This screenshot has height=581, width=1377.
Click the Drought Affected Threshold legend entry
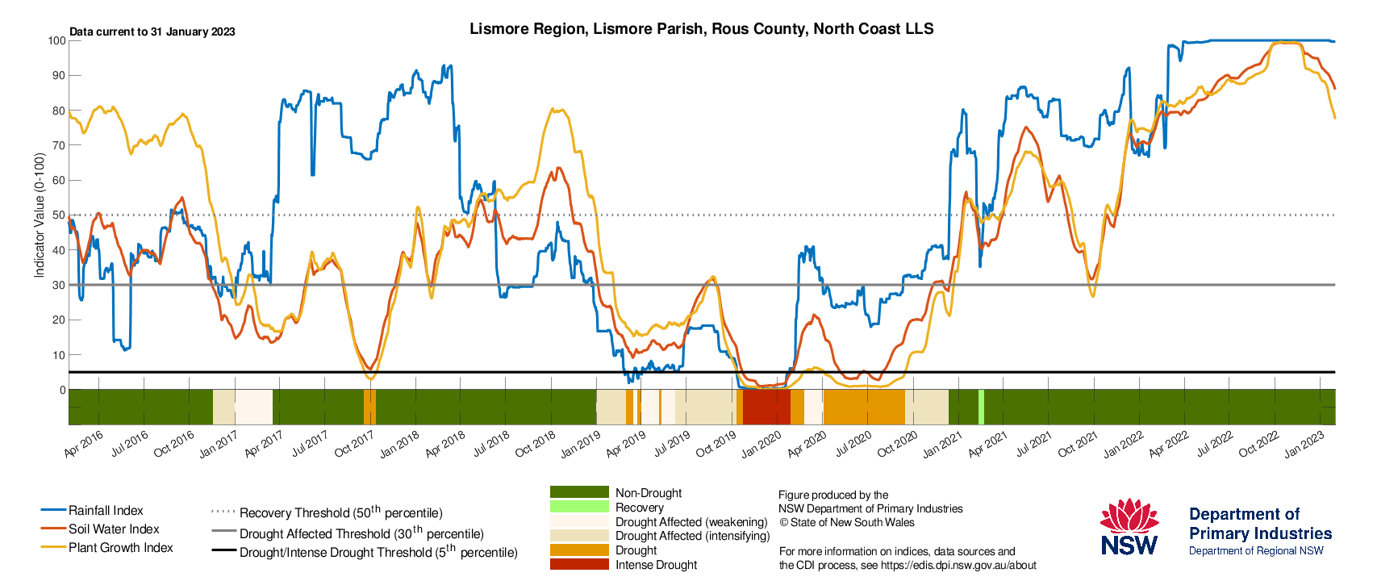pos(348,533)
